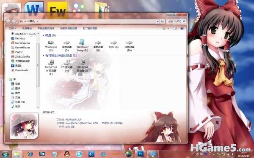
Task: Select the DVD/CD-RW drive (F:)
Action: 51,67
